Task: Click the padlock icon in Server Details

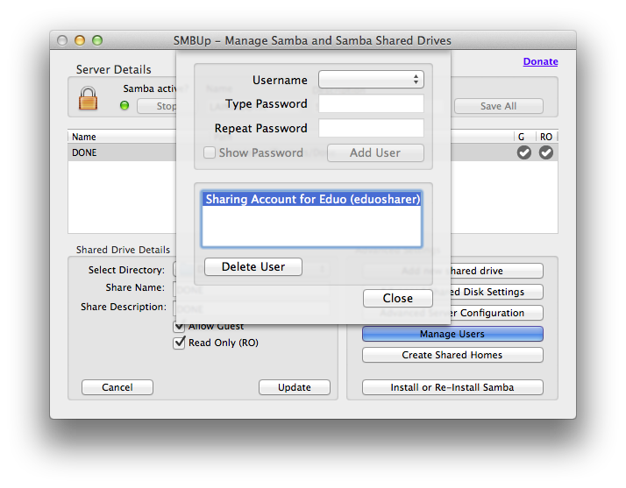Action: (x=88, y=98)
